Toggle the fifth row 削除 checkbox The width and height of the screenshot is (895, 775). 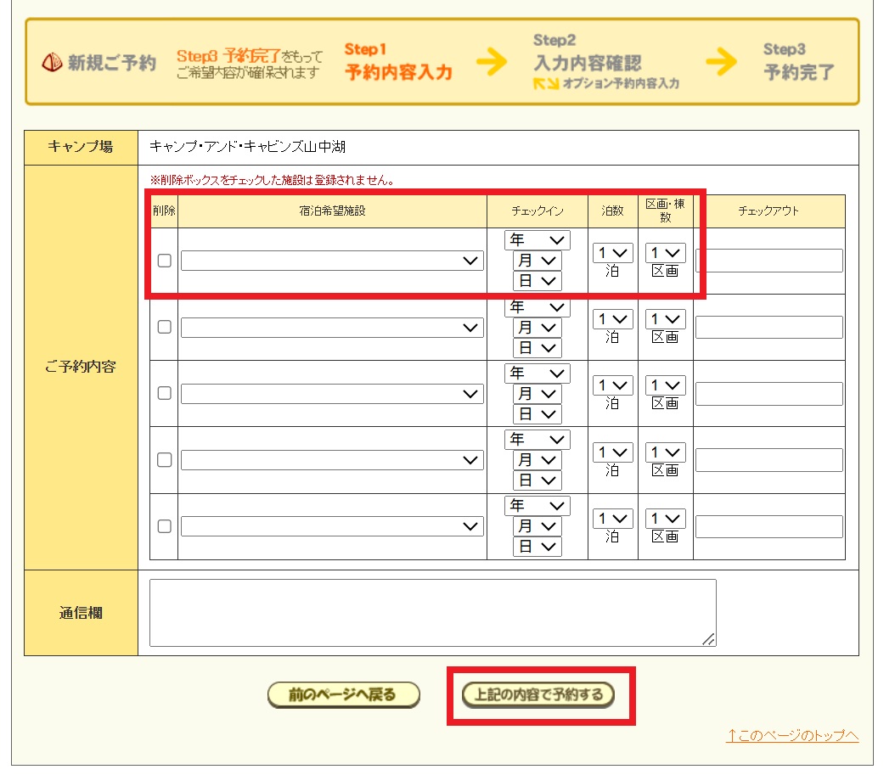pyautogui.click(x=165, y=526)
